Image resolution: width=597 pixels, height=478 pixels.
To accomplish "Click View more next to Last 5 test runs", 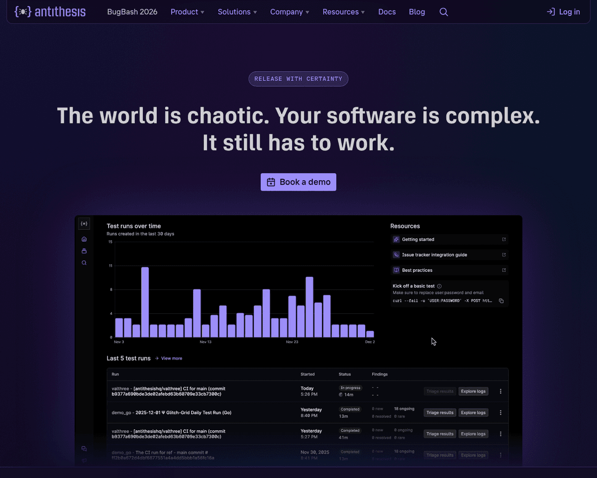I will tap(171, 358).
